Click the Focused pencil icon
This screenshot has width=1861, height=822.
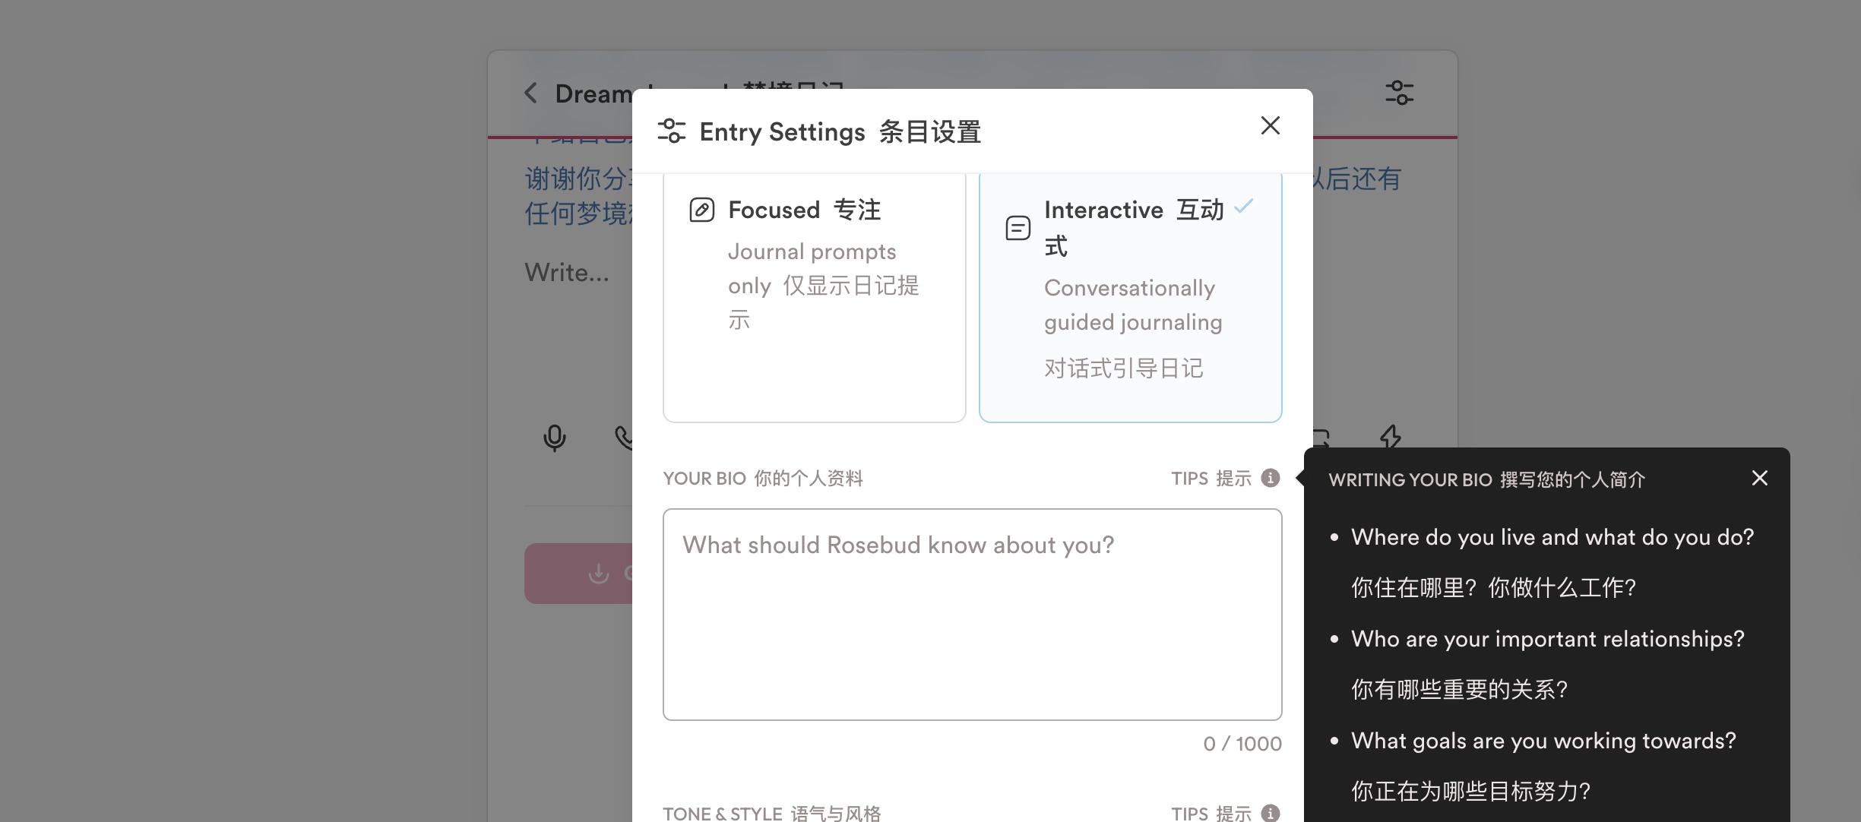pos(701,210)
